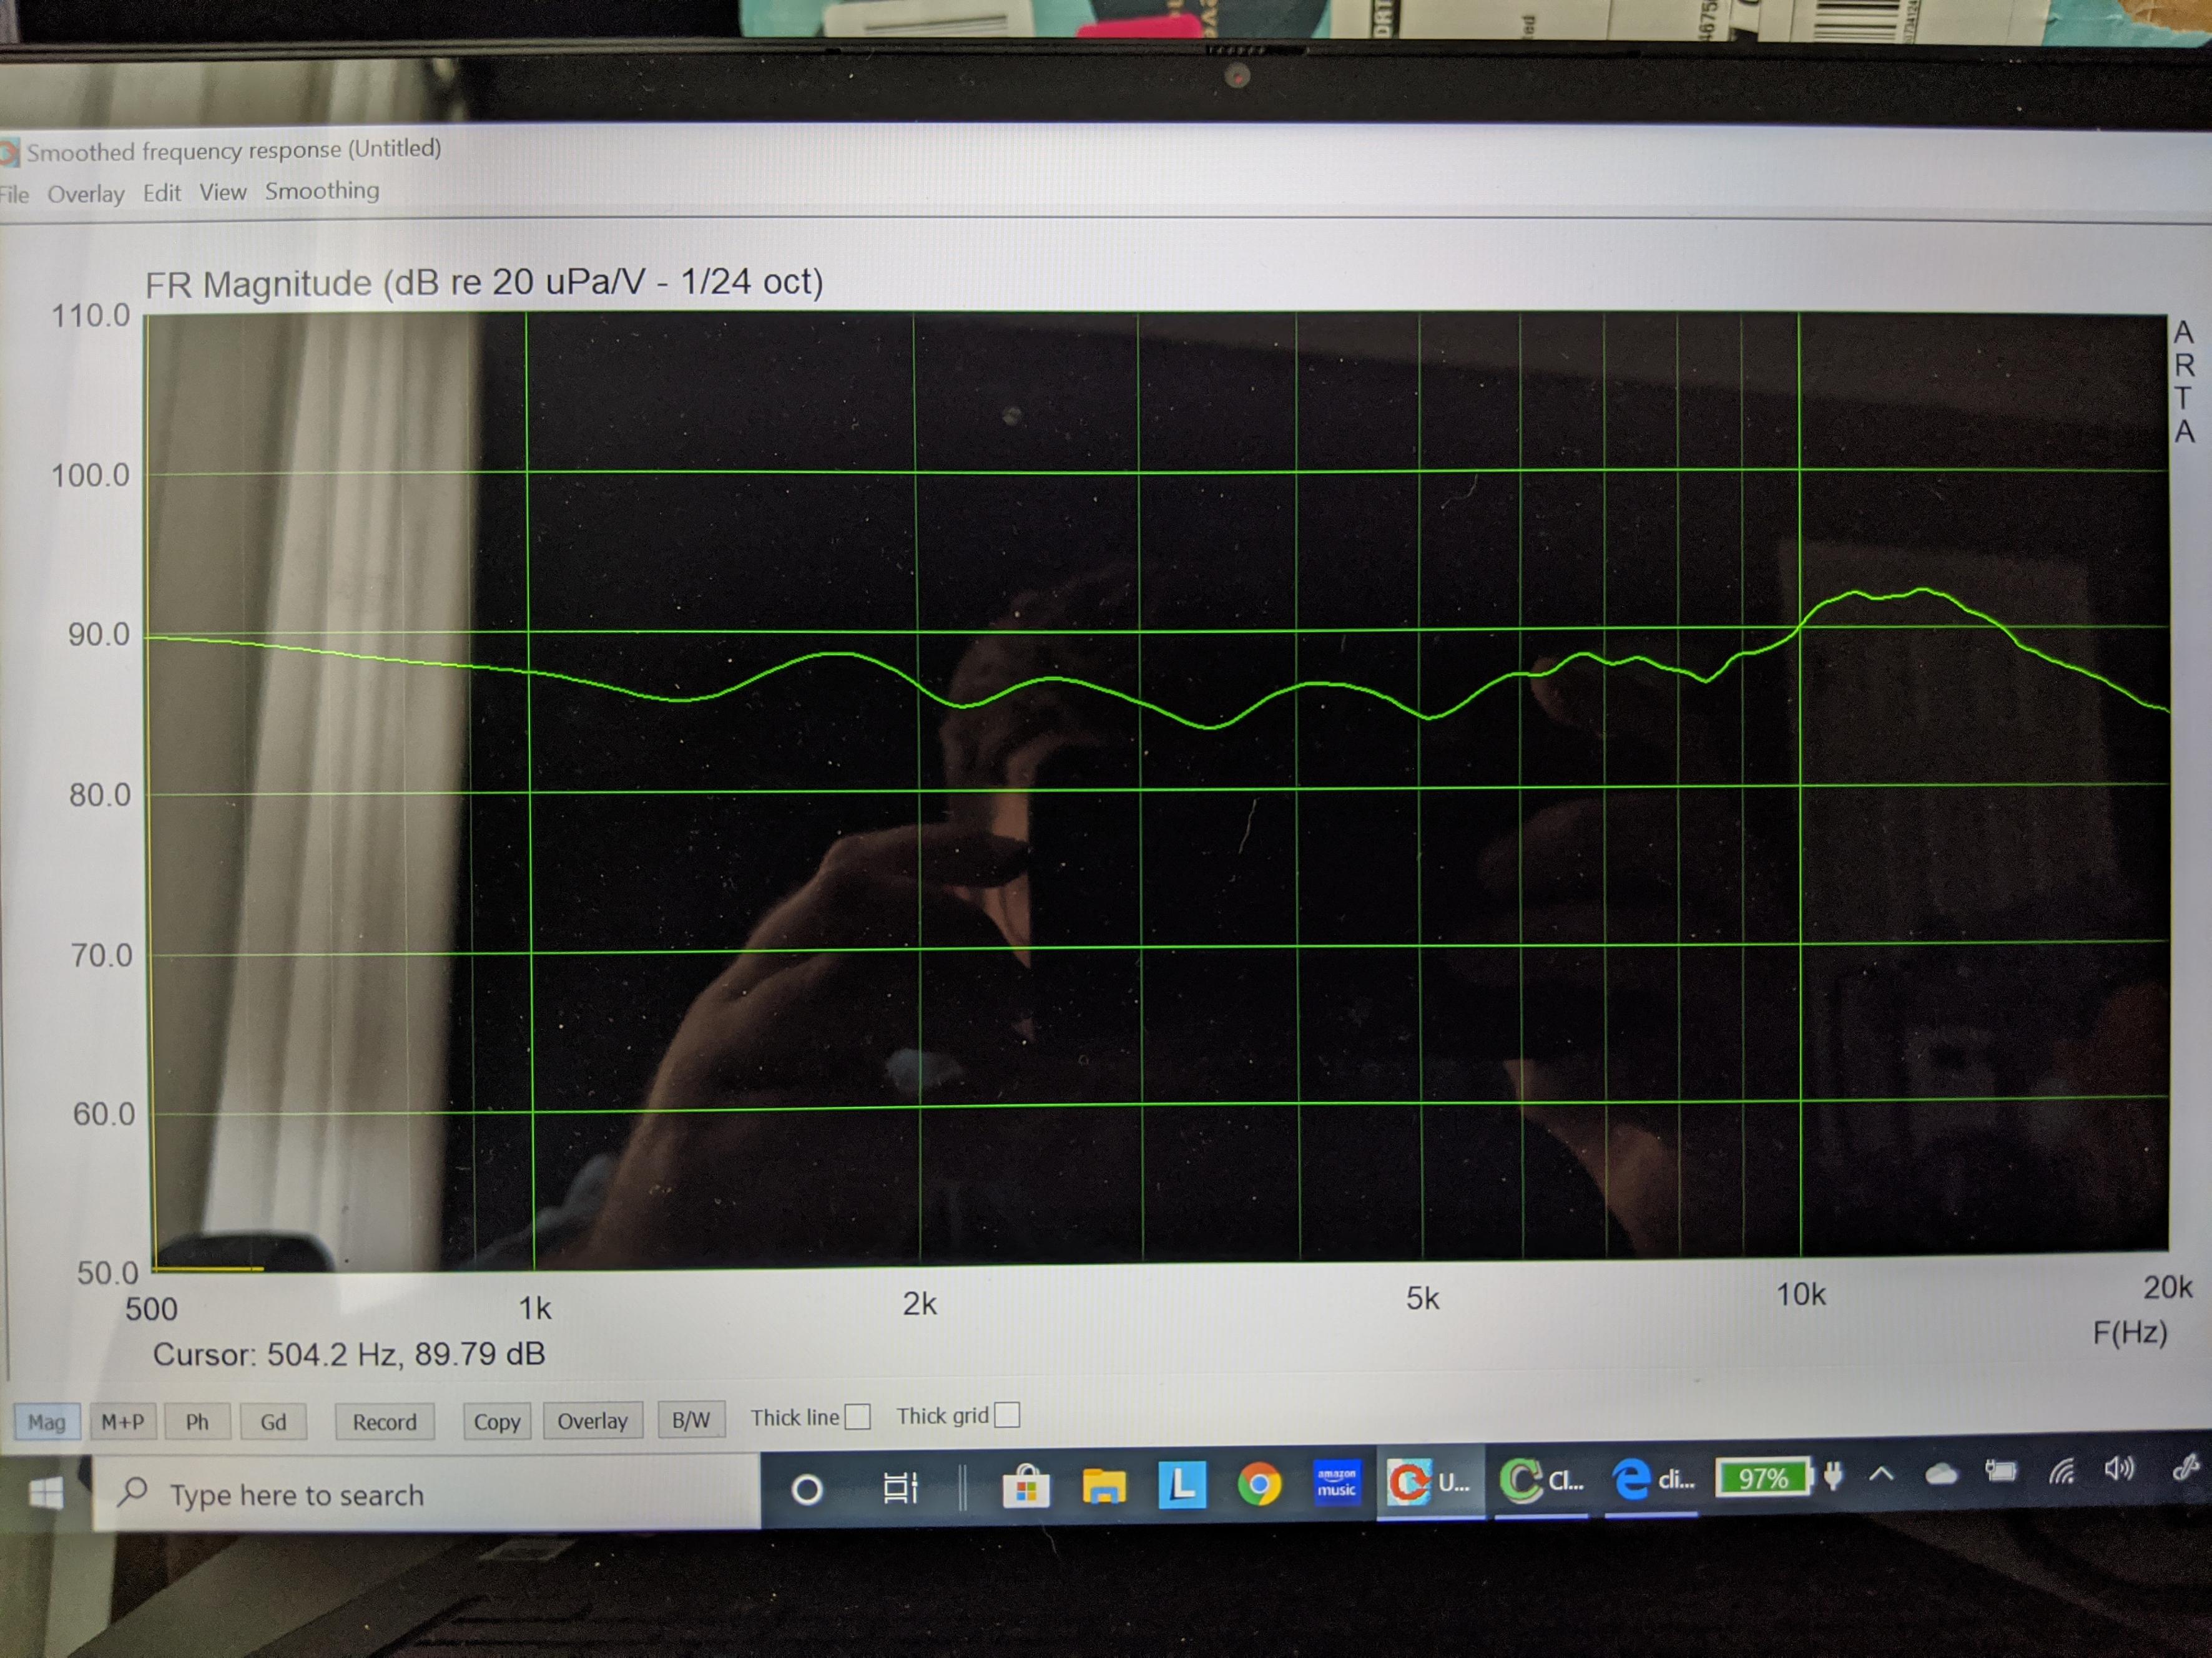Click the Copy button
This screenshot has height=1658, width=2212.
tap(497, 1421)
